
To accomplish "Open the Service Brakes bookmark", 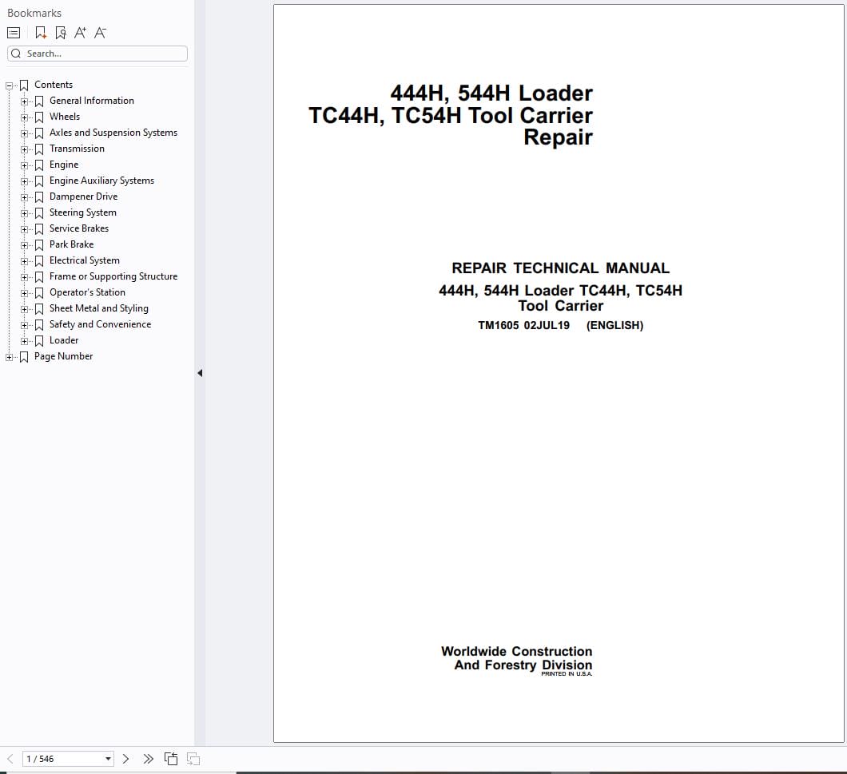I will (79, 228).
